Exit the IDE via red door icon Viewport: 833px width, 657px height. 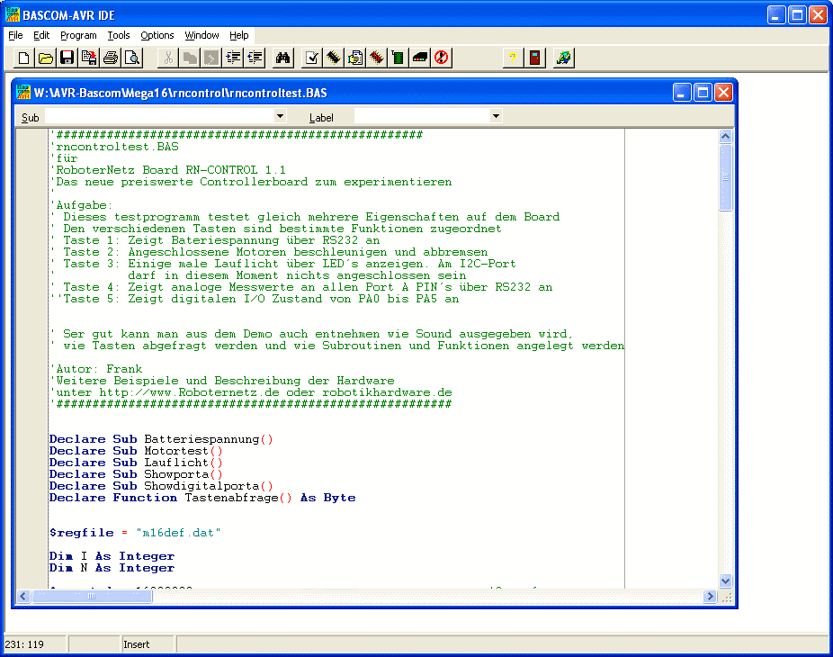pyautogui.click(x=534, y=58)
